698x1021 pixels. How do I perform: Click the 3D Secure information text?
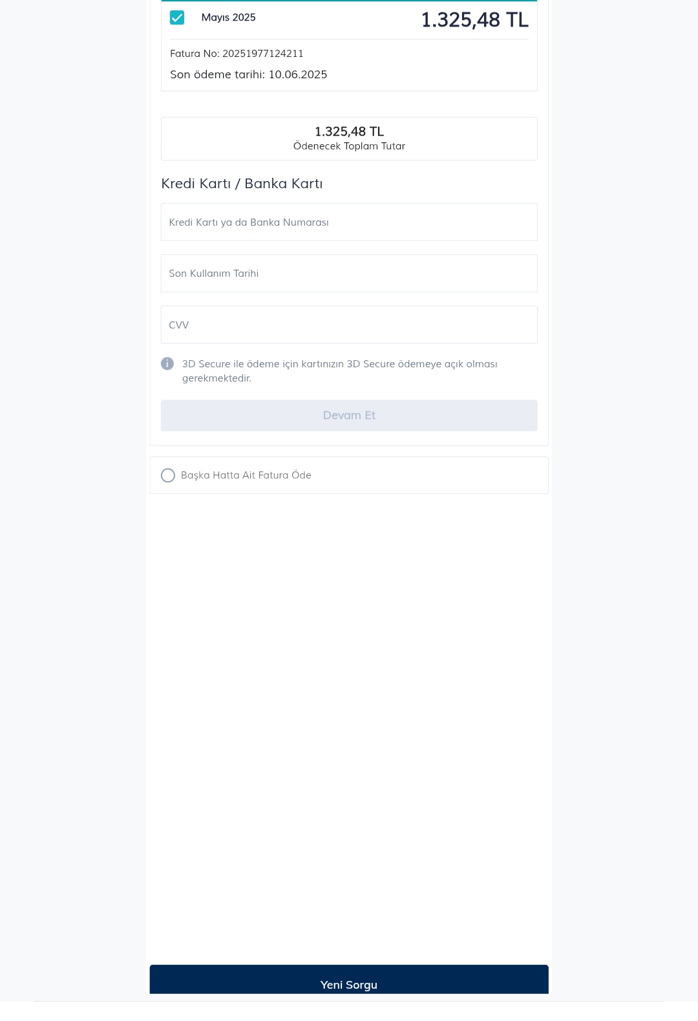point(340,371)
